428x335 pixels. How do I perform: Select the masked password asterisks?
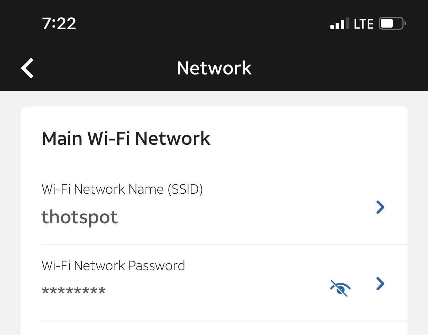pos(73,291)
